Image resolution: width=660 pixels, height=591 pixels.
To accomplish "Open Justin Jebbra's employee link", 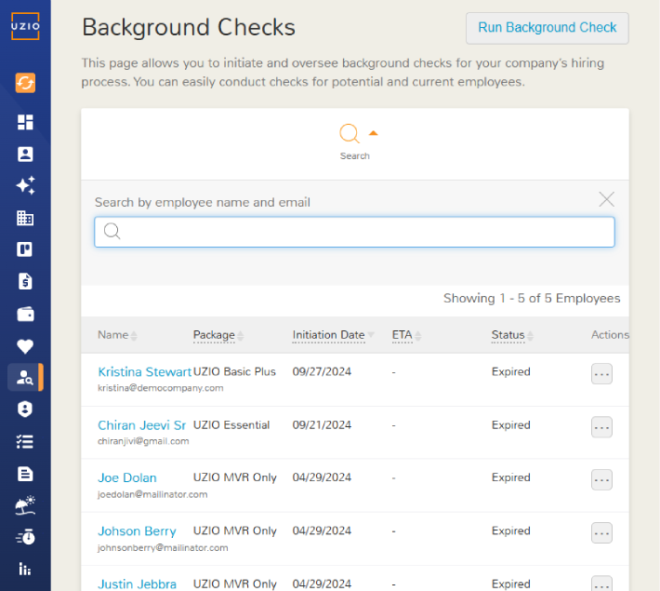I will point(137,584).
